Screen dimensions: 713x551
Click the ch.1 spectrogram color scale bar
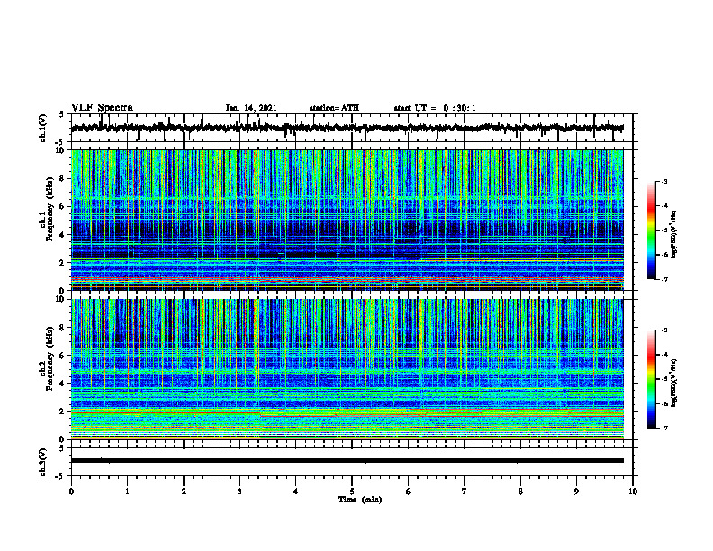tap(652, 230)
